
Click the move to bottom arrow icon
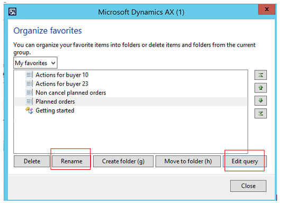point(261,114)
